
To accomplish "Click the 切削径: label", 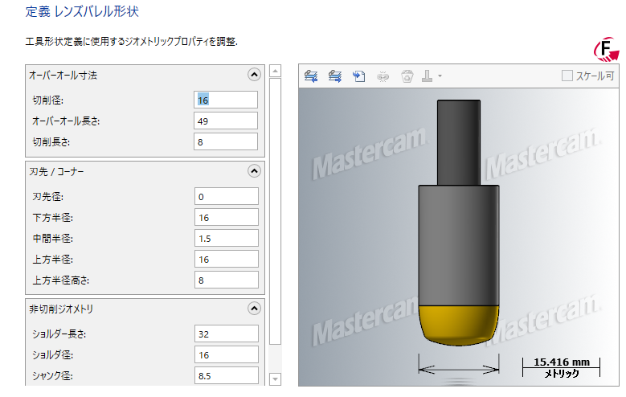I will 48,100.
